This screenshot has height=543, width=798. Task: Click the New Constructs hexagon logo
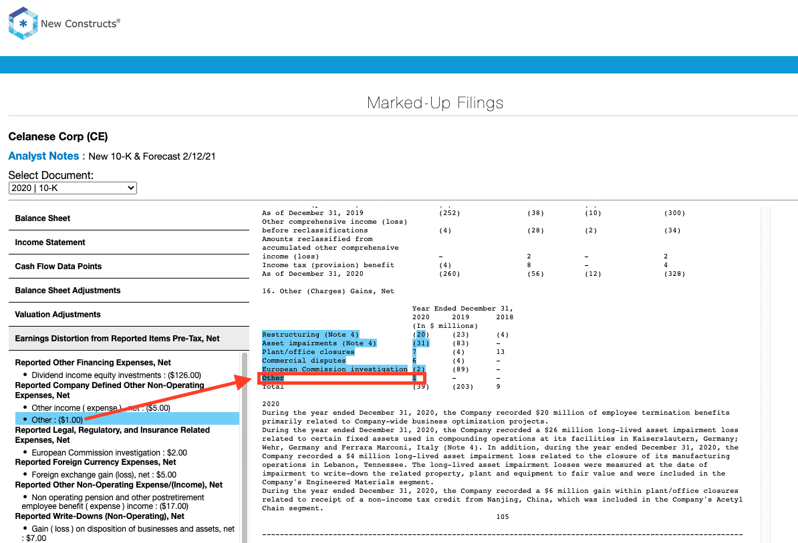23,23
